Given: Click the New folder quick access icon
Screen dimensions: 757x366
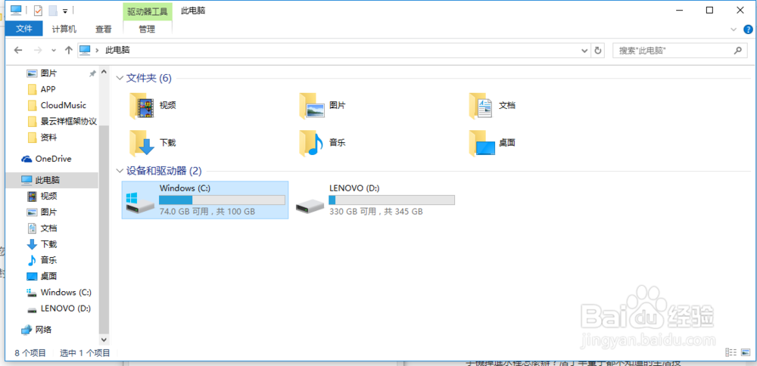Looking at the screenshot, I should point(53,10).
